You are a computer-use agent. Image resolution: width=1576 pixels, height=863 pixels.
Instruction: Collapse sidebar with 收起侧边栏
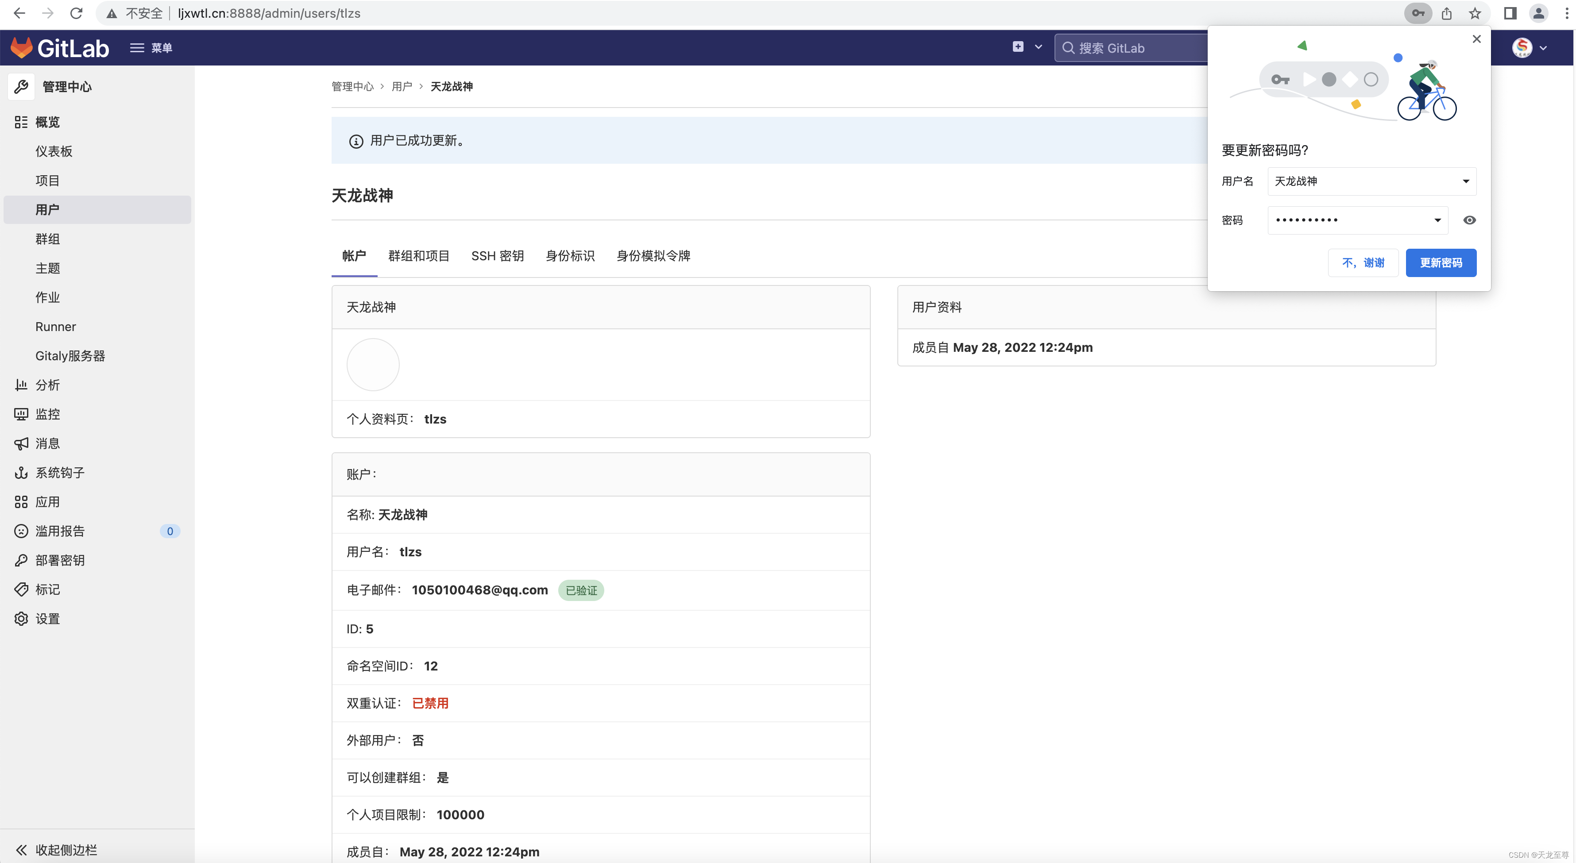click(x=56, y=850)
